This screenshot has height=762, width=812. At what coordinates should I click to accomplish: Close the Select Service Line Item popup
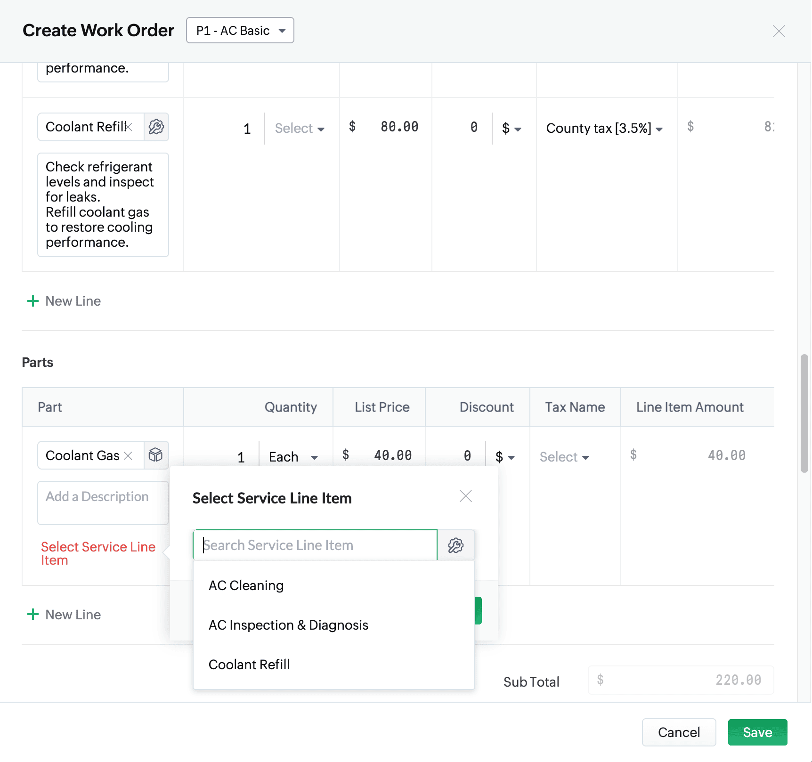click(466, 496)
